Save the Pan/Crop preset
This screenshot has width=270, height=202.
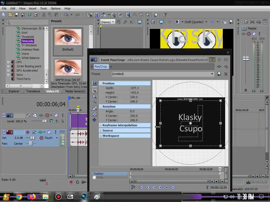point(219,74)
